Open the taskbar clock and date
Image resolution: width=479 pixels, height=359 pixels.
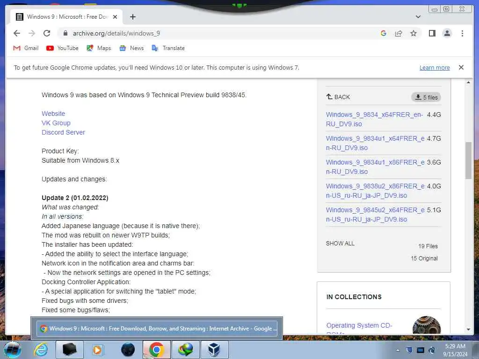(455, 350)
